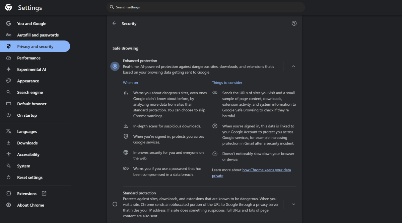Image resolution: width=402 pixels, height=223 pixels.
Task: Click the Security page title
Action: pyautogui.click(x=129, y=24)
